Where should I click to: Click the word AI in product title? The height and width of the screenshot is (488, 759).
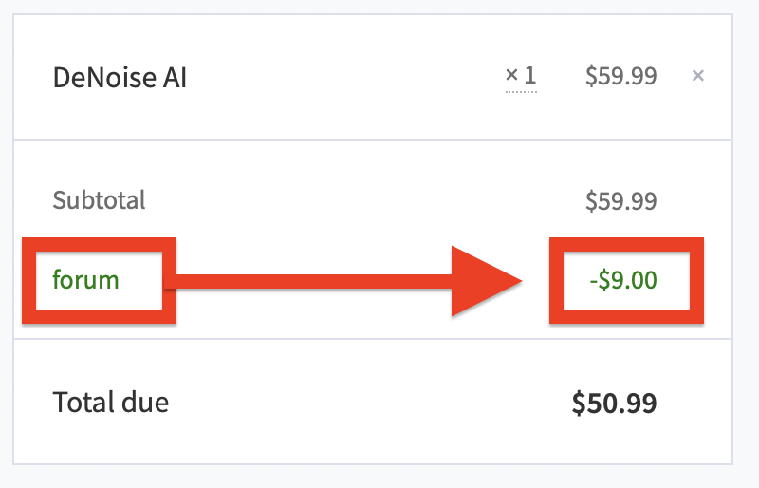(x=174, y=78)
